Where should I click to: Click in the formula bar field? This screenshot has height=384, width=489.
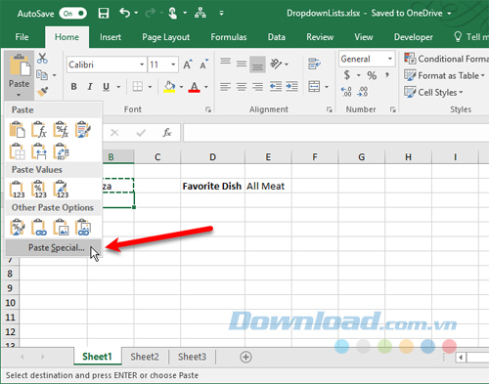tap(336, 133)
